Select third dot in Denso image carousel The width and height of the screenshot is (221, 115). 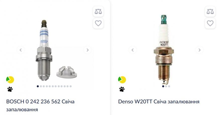click(169, 86)
